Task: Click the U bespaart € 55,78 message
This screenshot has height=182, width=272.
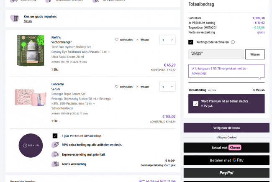Action: click(226, 71)
